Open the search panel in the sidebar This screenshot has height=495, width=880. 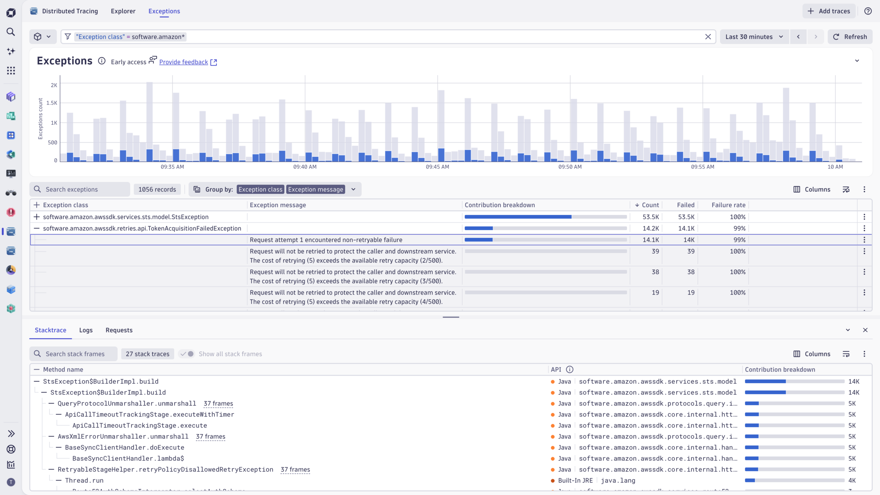pos(11,32)
